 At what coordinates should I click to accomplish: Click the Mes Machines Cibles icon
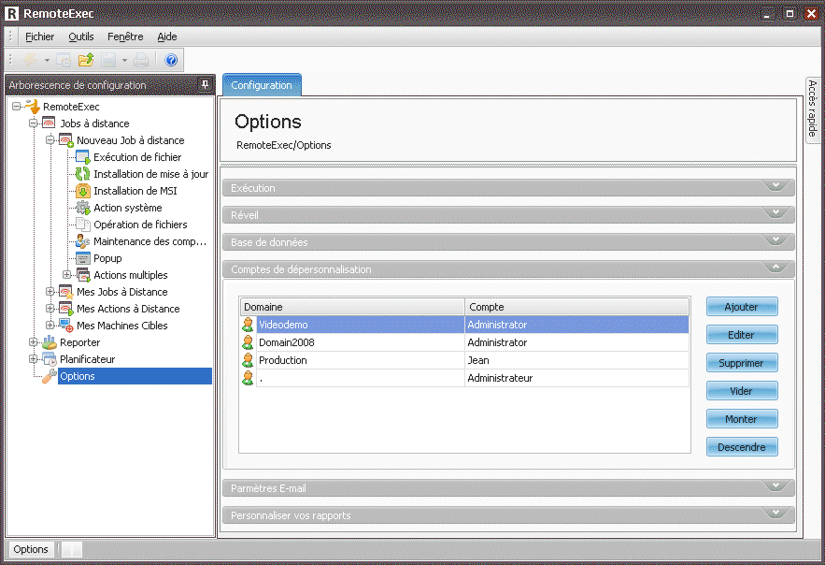coord(65,326)
